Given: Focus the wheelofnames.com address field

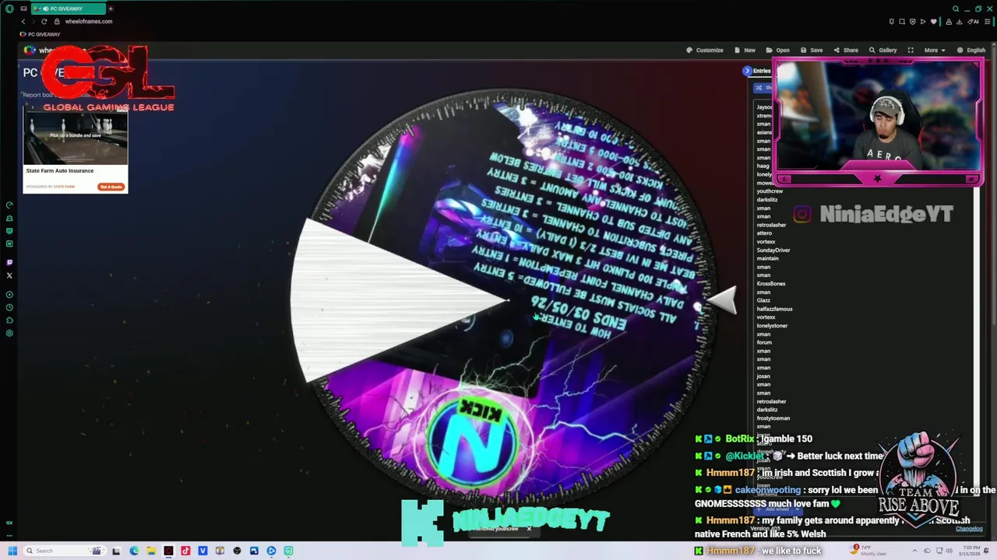Looking at the screenshot, I should click(x=89, y=21).
